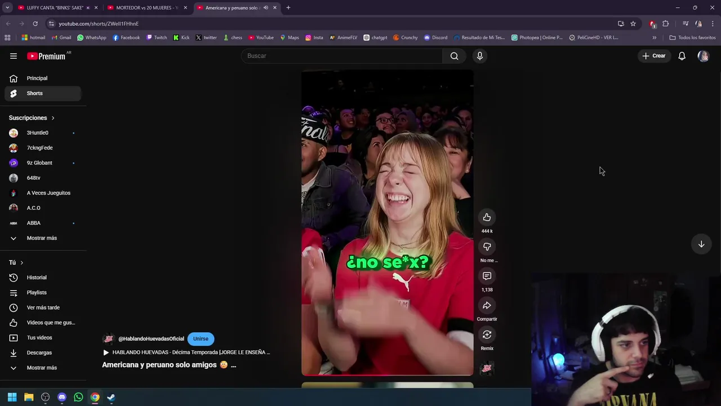Click the Crear create button

click(653, 56)
